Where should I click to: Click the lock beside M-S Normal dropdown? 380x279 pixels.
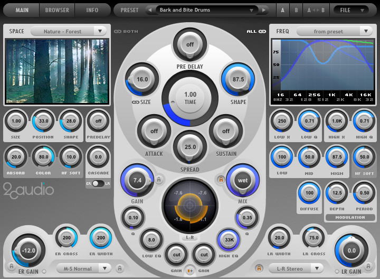(120, 268)
